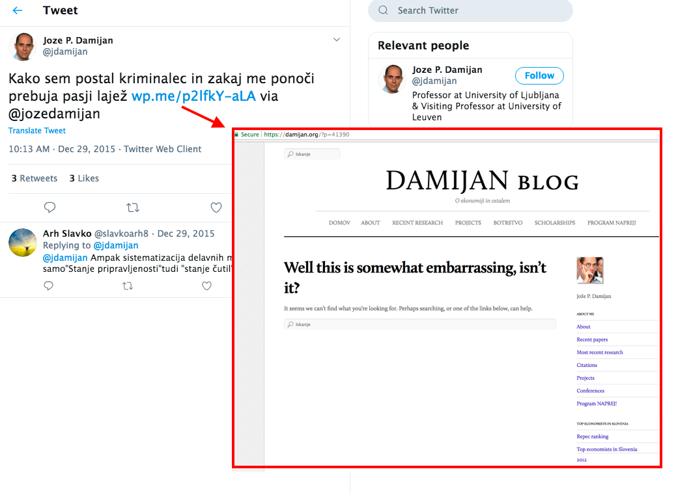Go back using the arrow beside Tweet
This screenshot has height=493, width=676.
pos(17,10)
